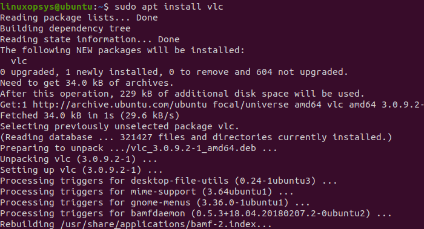Viewport: 424px width, 229px height.
Task: Click 'Selecting previously unselected package vlc' line
Action: coord(119,126)
